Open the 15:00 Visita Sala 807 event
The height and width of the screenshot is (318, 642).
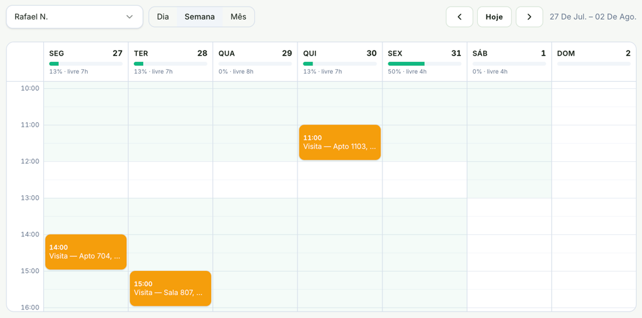point(171,288)
